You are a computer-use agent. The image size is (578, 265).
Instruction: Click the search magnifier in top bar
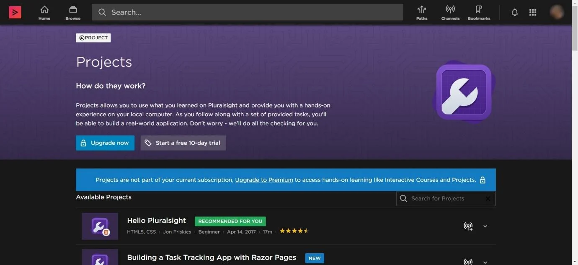[x=102, y=13]
